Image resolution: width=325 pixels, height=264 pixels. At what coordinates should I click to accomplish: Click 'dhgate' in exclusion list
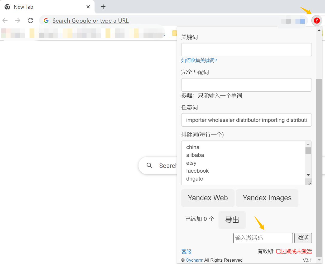tap(195, 179)
